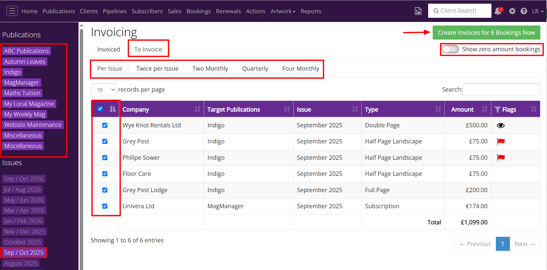Open the help question mark icon
547x270 pixels.
tap(524, 11)
